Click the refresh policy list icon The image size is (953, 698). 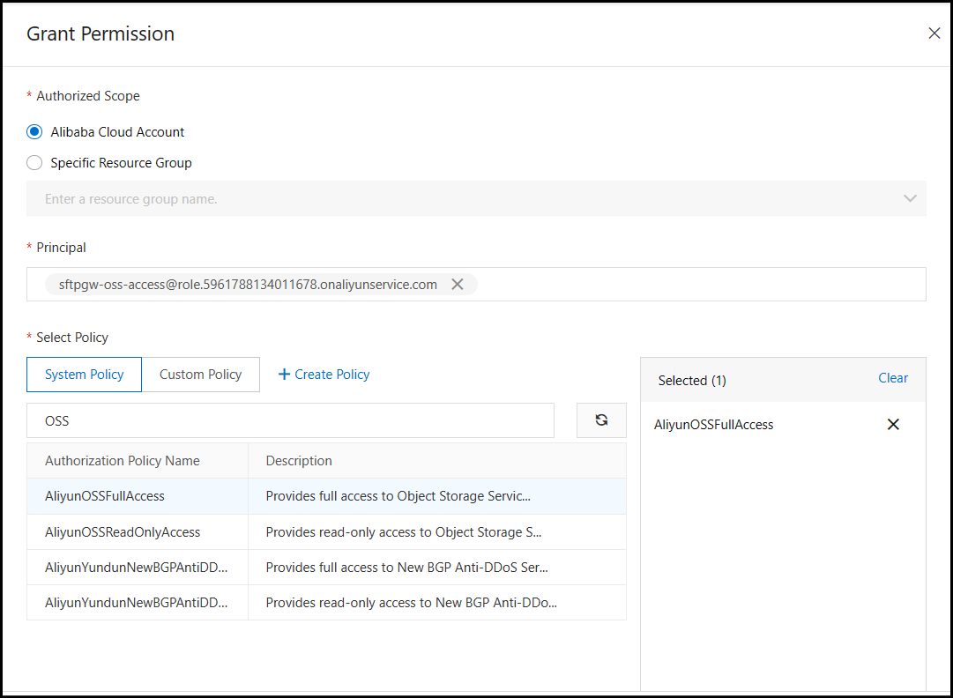point(601,420)
